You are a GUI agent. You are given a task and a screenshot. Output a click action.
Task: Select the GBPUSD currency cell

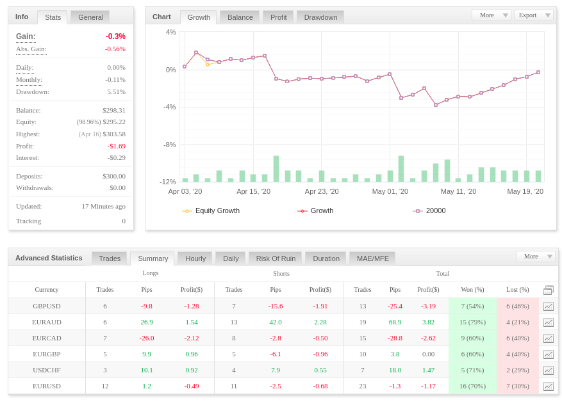(x=47, y=306)
